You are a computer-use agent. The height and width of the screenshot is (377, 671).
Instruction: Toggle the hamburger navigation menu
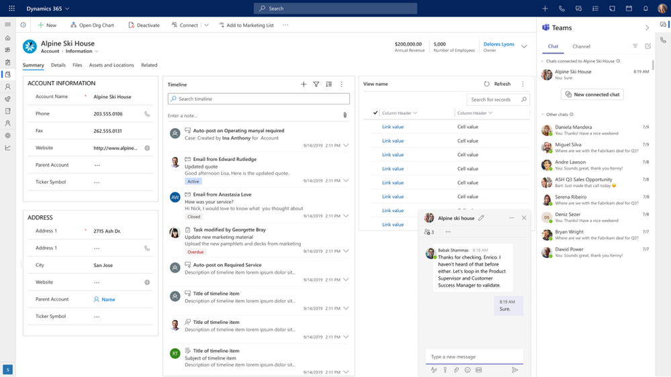(x=7, y=24)
